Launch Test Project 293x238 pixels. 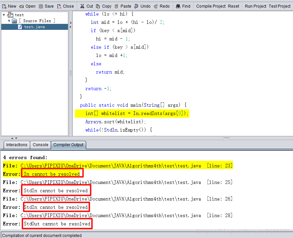click(x=279, y=6)
